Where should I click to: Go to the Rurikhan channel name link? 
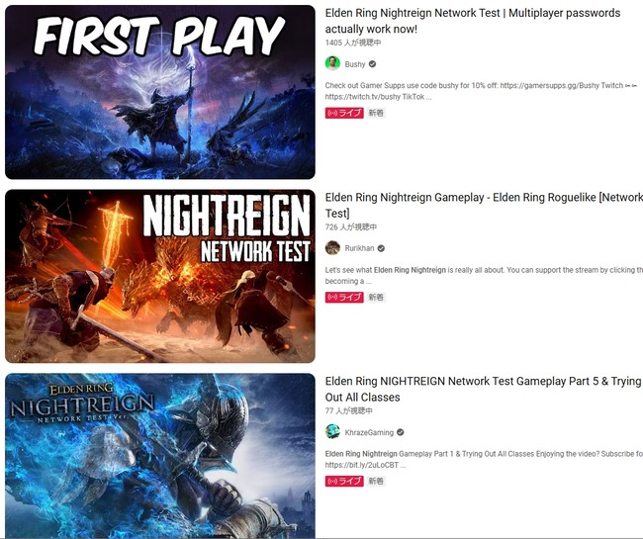coord(359,248)
